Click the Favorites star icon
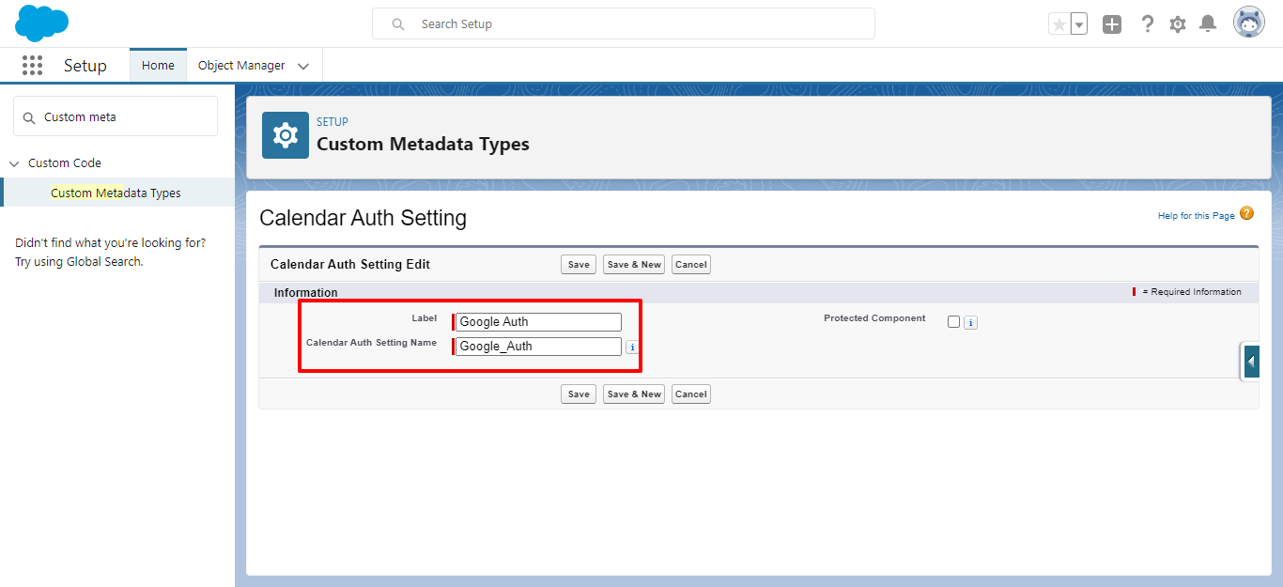Image resolution: width=1283 pixels, height=587 pixels. click(1059, 24)
